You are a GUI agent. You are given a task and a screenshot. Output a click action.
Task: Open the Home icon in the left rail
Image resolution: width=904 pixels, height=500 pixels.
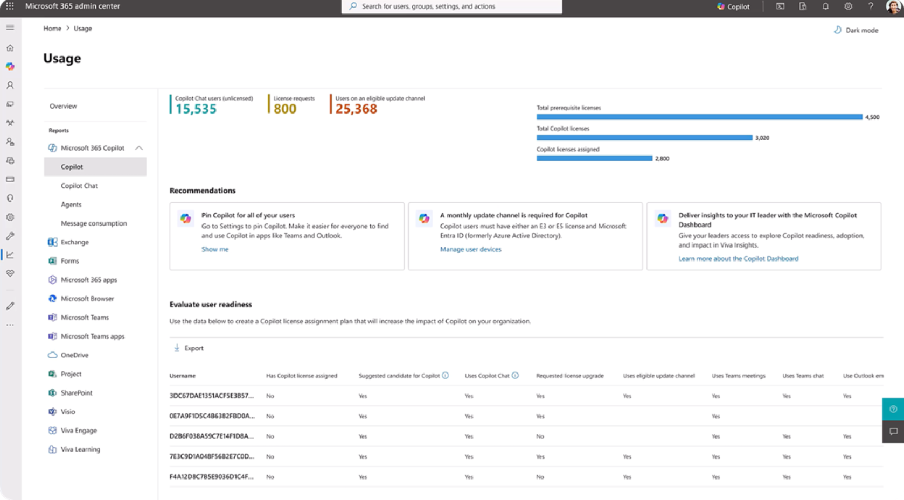coord(10,47)
